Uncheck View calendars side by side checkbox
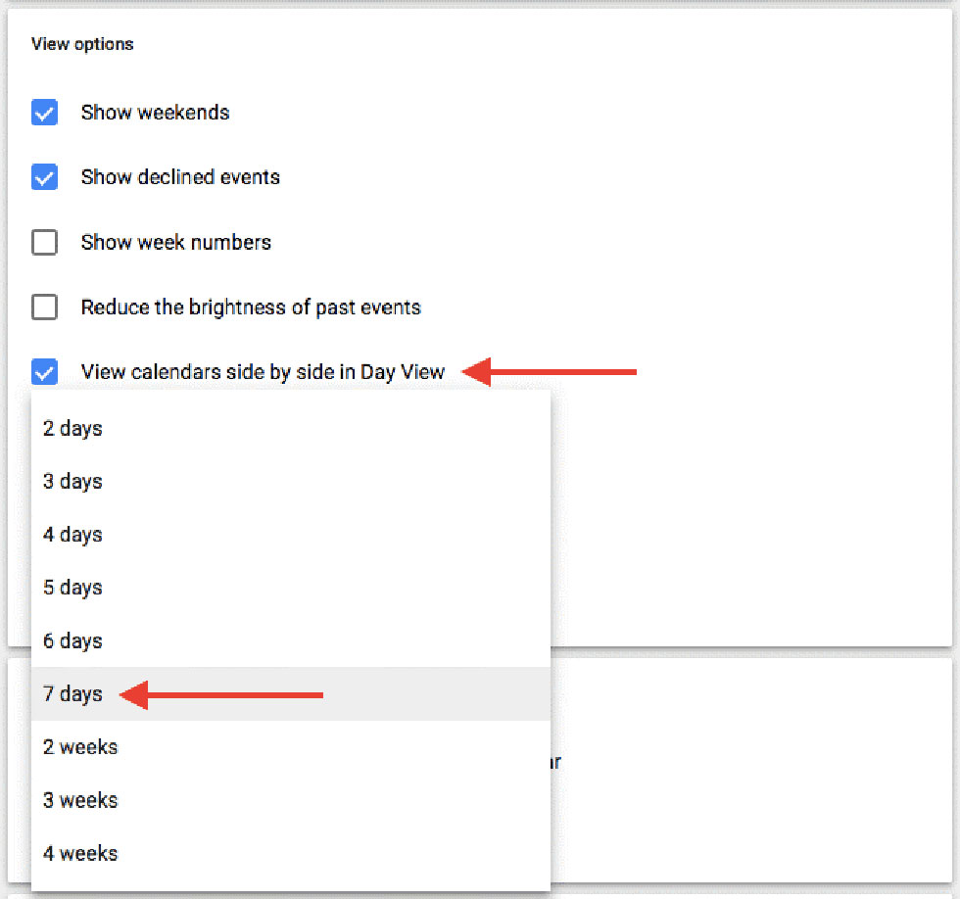This screenshot has width=960, height=899. (44, 372)
